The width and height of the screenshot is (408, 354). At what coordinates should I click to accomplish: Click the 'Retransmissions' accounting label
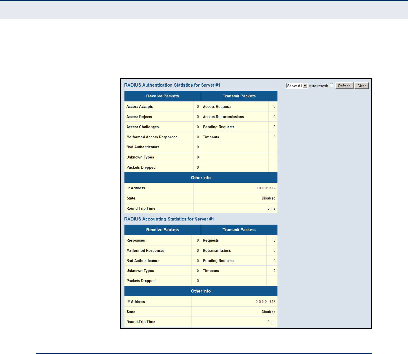tap(217, 251)
